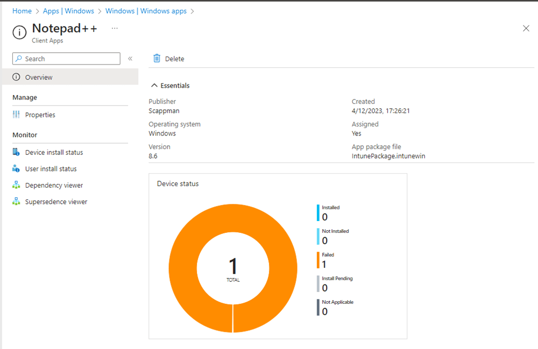
Task: Click the Overview info icon in sidebar
Action: tap(16, 77)
